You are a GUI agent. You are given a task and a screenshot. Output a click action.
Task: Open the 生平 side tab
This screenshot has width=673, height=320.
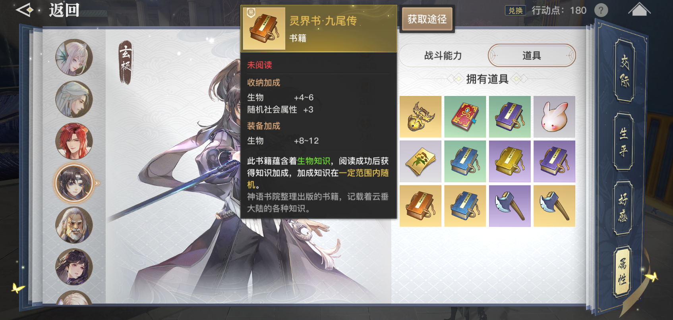pyautogui.click(x=624, y=142)
